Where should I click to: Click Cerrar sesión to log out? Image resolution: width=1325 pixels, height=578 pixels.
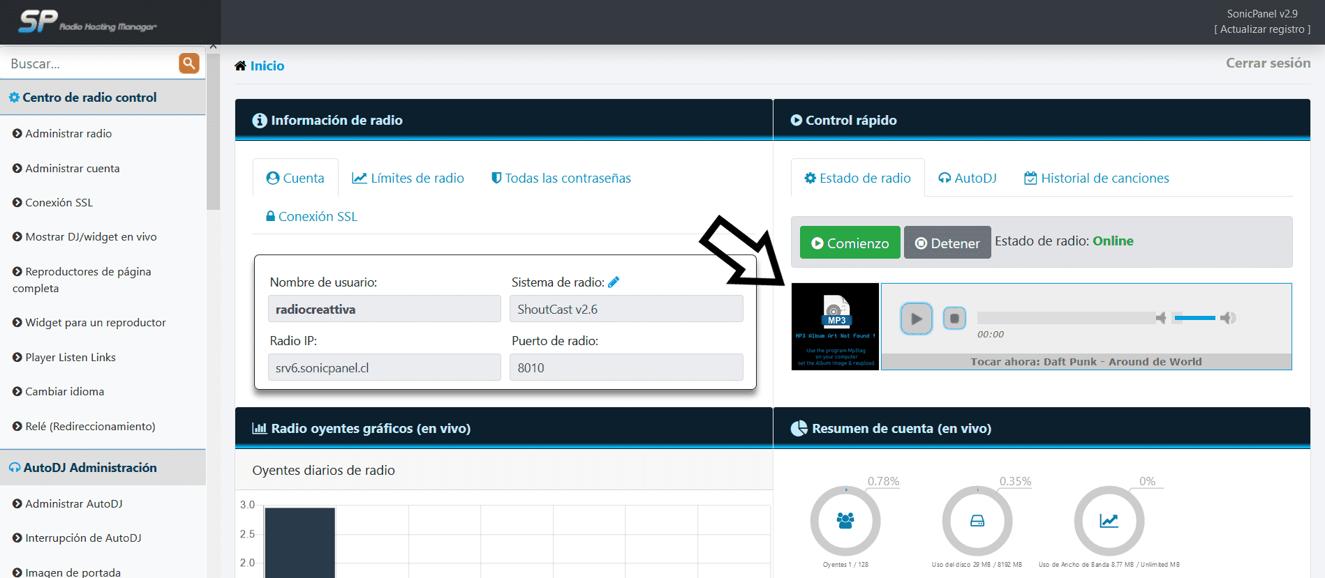click(1268, 63)
